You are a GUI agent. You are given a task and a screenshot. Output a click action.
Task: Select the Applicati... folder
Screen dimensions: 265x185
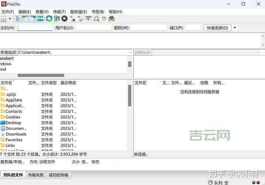click(13, 106)
